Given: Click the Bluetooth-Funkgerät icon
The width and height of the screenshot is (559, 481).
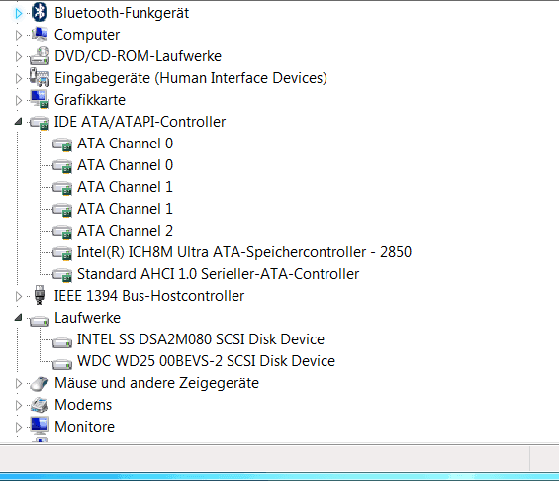Looking at the screenshot, I should click(40, 13).
